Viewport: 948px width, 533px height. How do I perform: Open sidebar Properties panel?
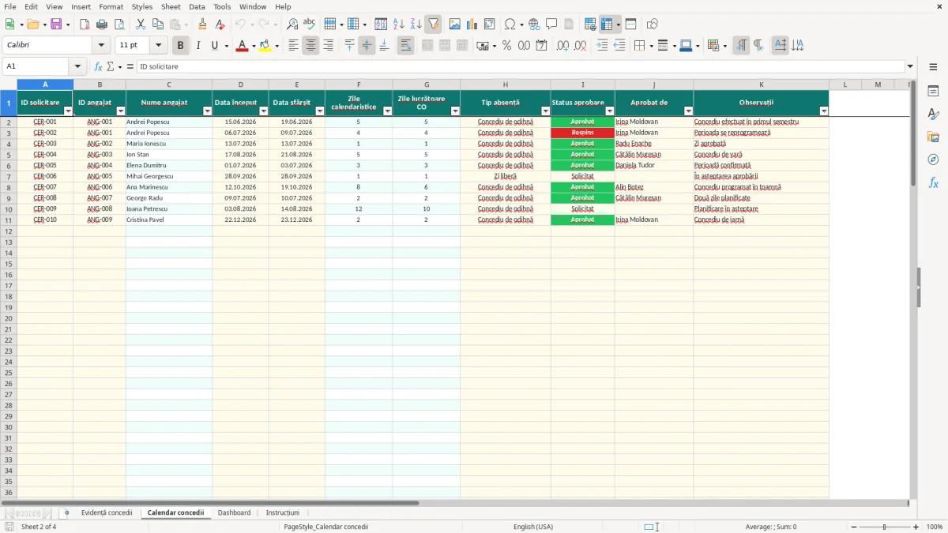pyautogui.click(x=933, y=92)
